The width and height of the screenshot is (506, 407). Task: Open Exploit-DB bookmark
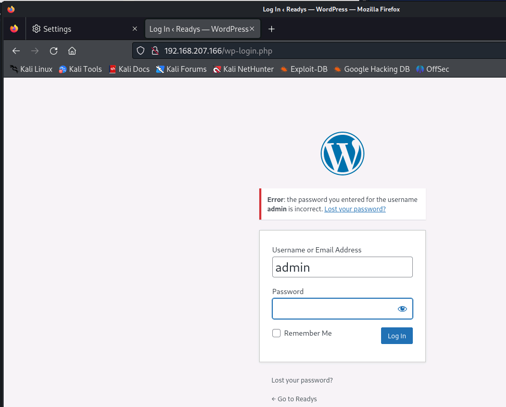coord(304,69)
